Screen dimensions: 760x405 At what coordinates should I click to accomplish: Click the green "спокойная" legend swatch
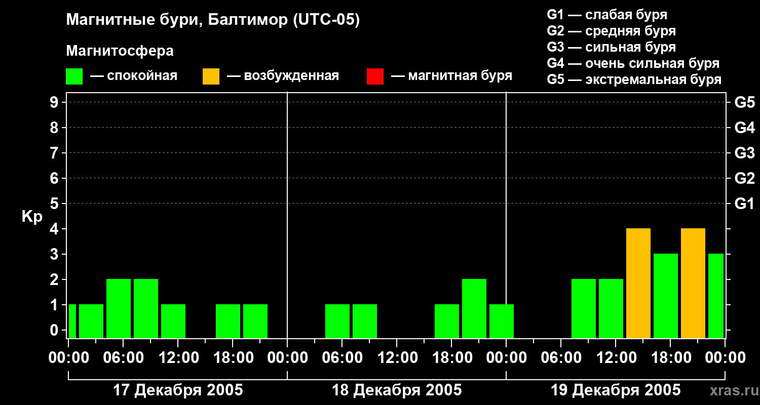[74, 76]
